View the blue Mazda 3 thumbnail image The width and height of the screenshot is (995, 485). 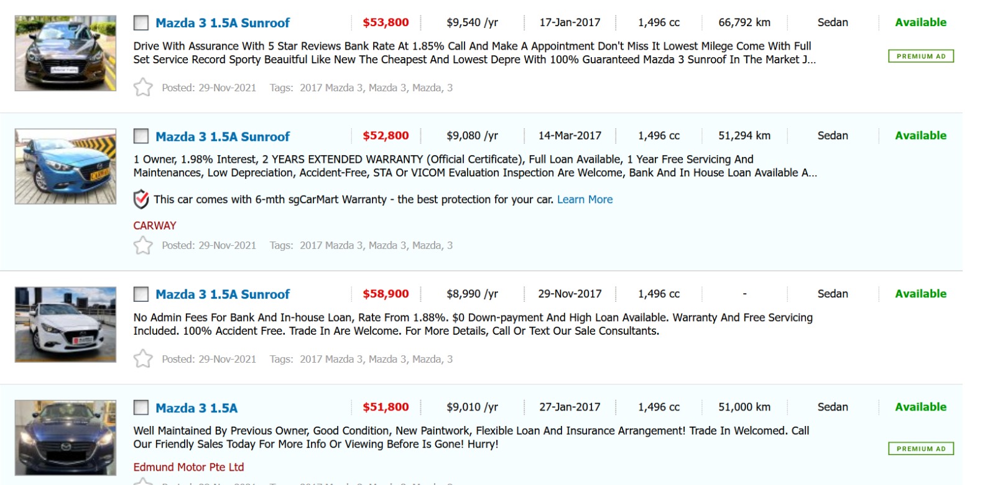point(65,166)
